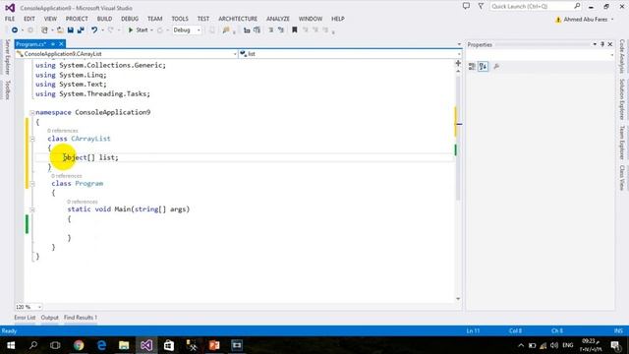Image resolution: width=629 pixels, height=354 pixels.
Task: Collapse the namespace ConsoleApplication9 block
Action: click(x=32, y=113)
